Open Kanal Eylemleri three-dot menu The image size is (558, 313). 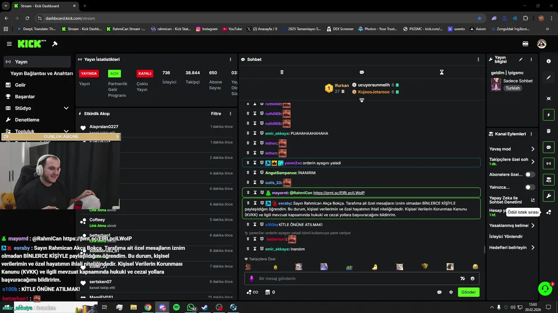point(531,134)
